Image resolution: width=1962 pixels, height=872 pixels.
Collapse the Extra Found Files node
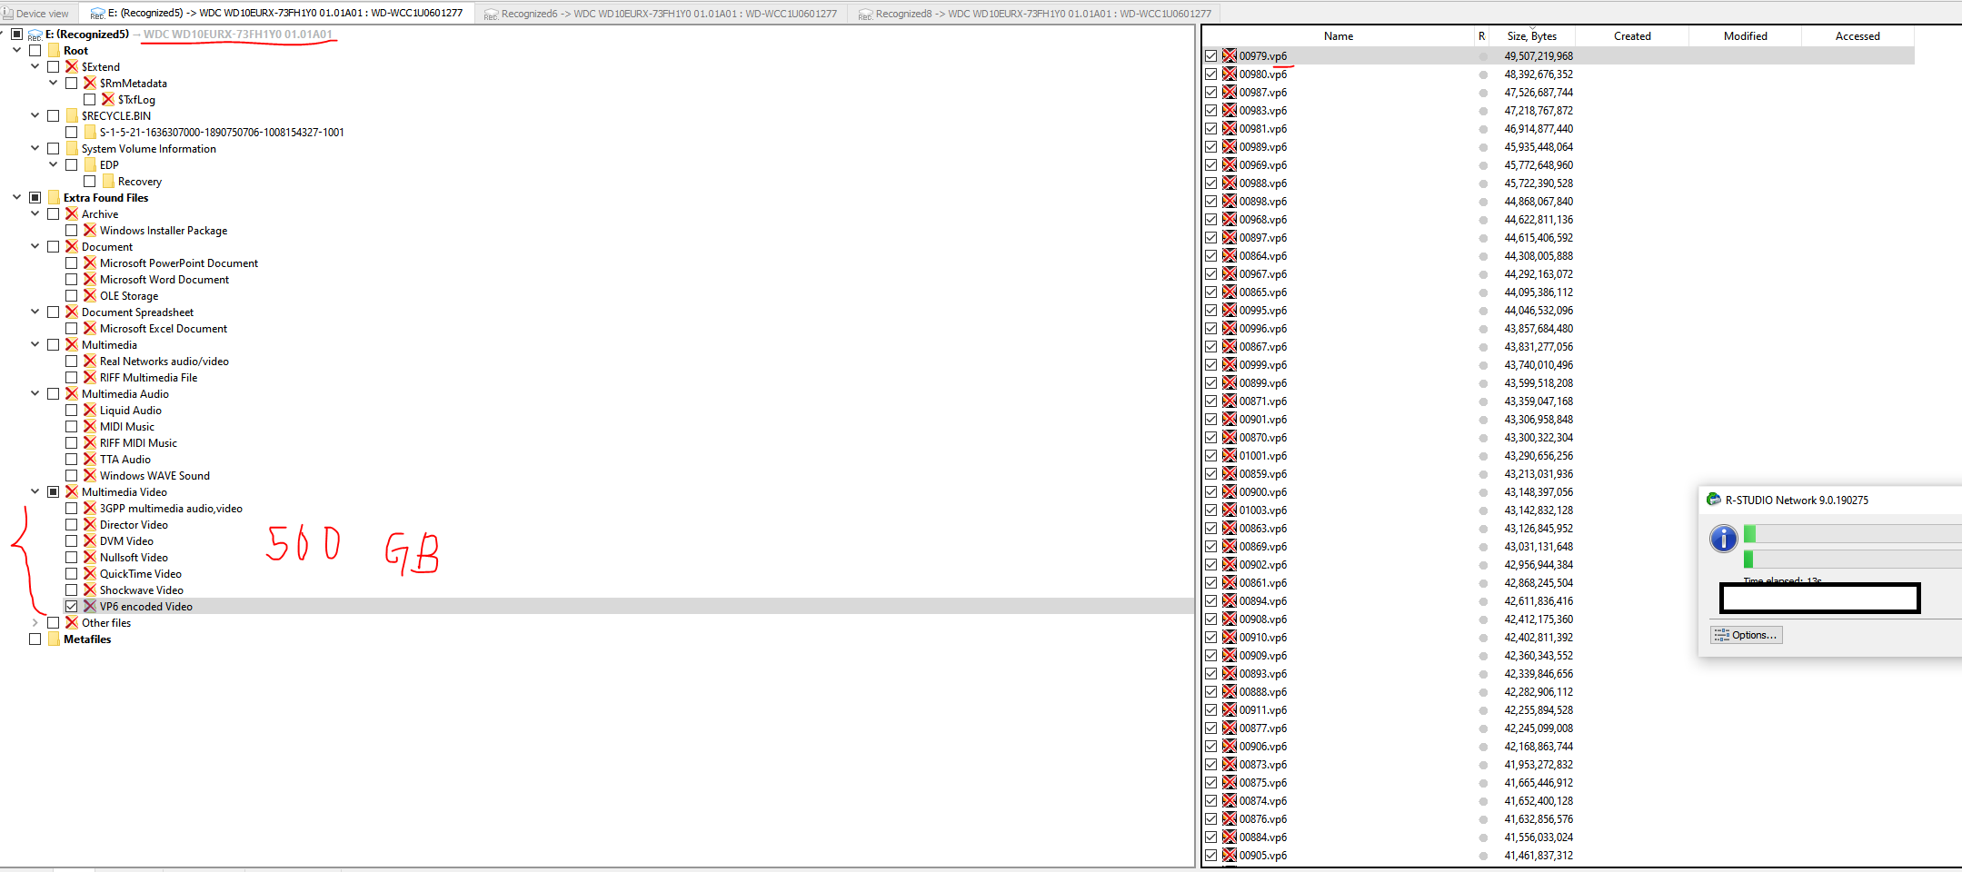pyautogui.click(x=17, y=198)
